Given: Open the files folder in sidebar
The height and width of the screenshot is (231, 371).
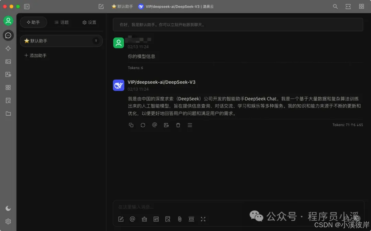Looking at the screenshot, I should point(8,114).
